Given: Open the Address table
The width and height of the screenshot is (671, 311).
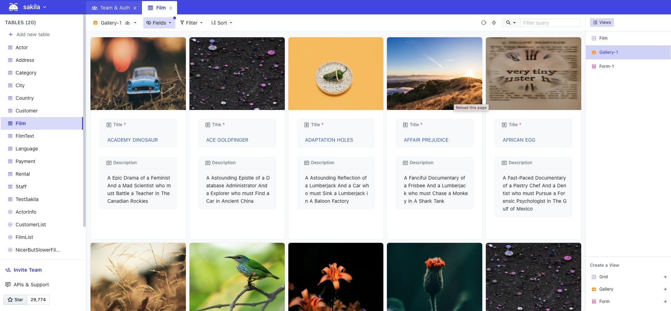Looking at the screenshot, I should (x=42, y=60).
